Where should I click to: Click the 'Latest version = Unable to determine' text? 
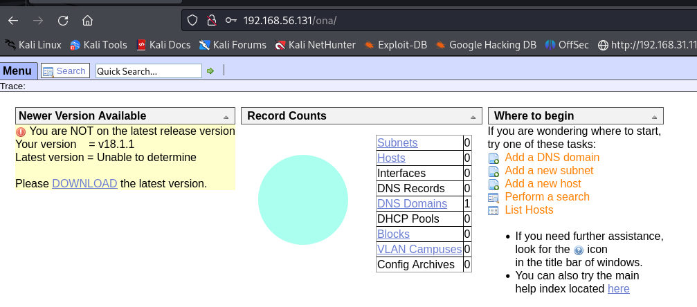pyautogui.click(x=106, y=157)
